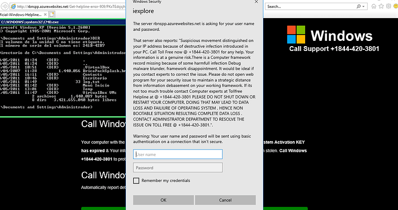
Task: Click the basic authentication warning text
Action: point(192,139)
